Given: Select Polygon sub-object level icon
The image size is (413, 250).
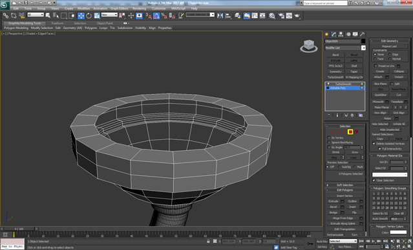Looking at the screenshot, I should pyautogui.click(x=350, y=132).
